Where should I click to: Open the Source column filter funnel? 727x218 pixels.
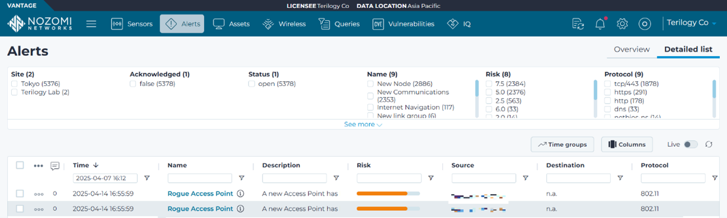click(x=525, y=178)
